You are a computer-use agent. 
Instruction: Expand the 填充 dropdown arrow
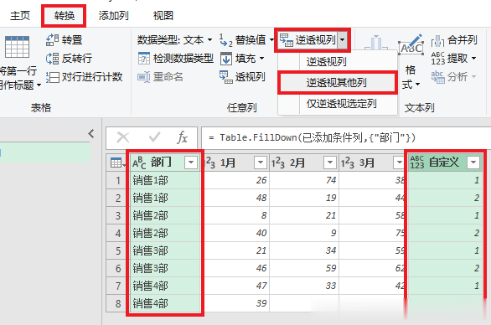261,59
